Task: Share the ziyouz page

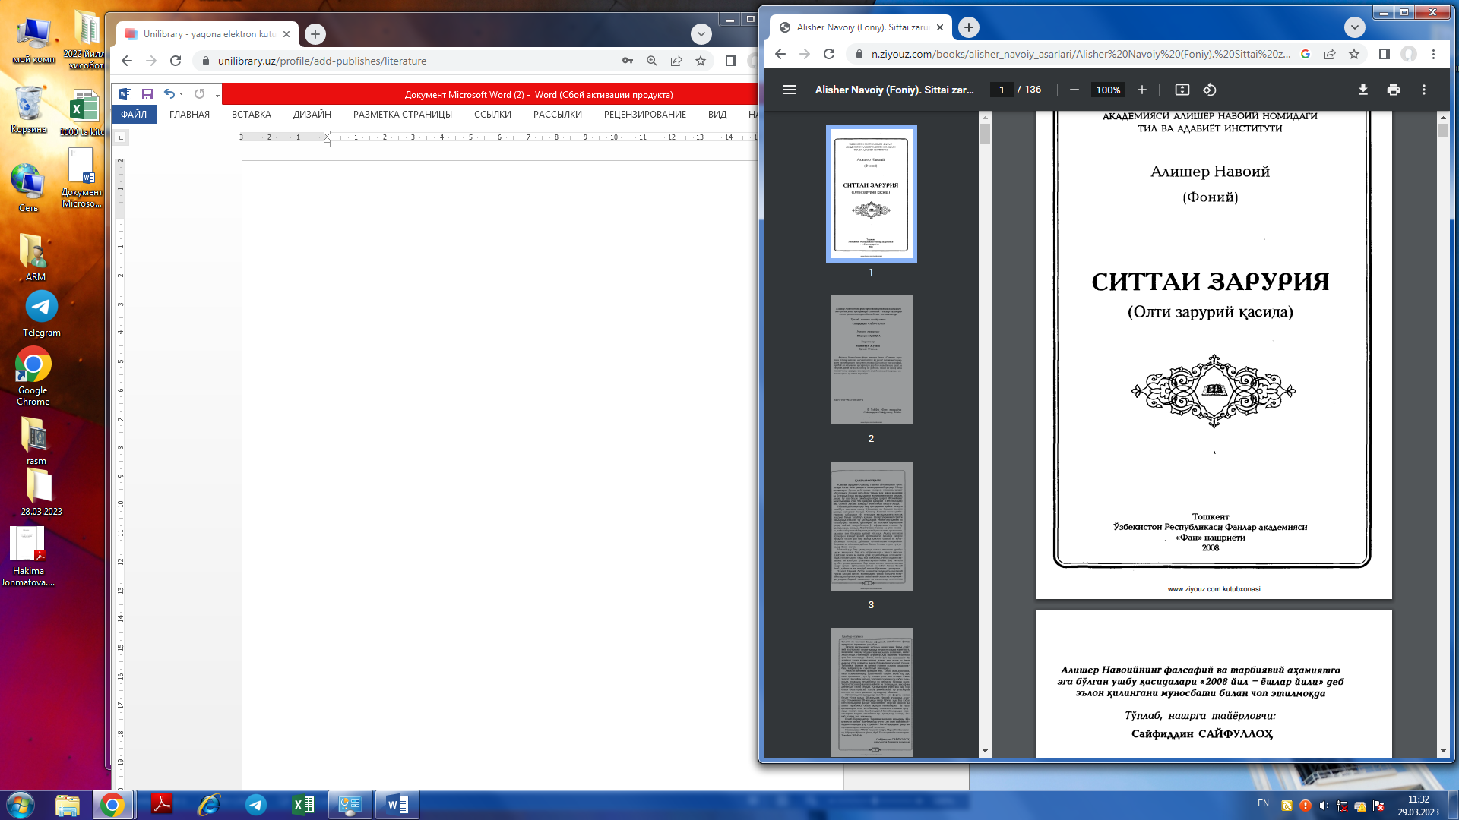Action: pyautogui.click(x=1329, y=54)
